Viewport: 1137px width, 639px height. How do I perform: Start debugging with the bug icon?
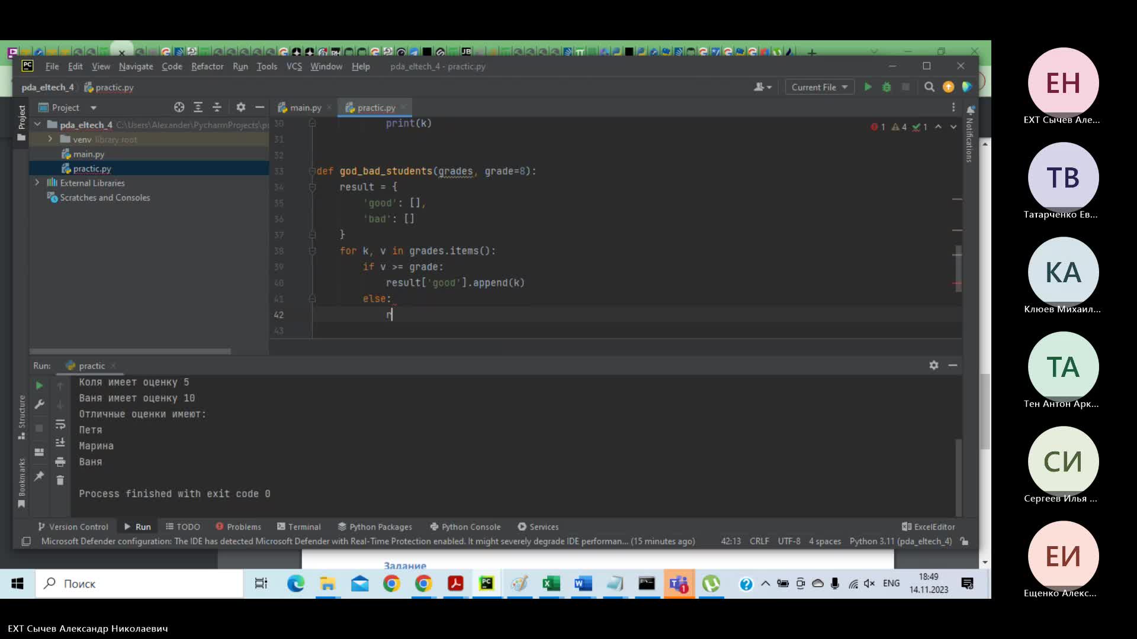pyautogui.click(x=887, y=87)
